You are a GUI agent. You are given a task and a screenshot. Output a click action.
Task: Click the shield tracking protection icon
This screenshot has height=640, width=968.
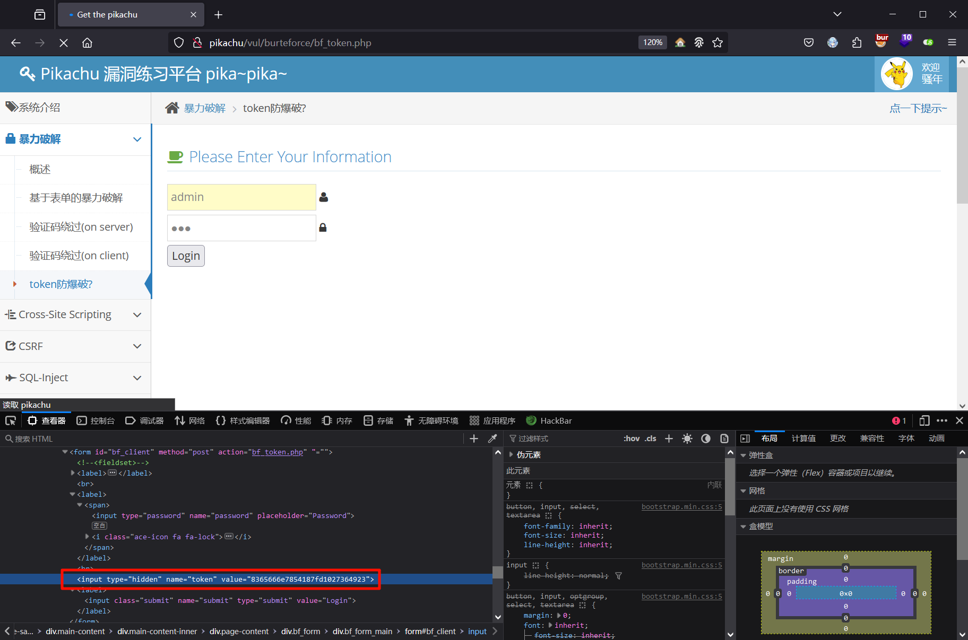[x=179, y=42]
